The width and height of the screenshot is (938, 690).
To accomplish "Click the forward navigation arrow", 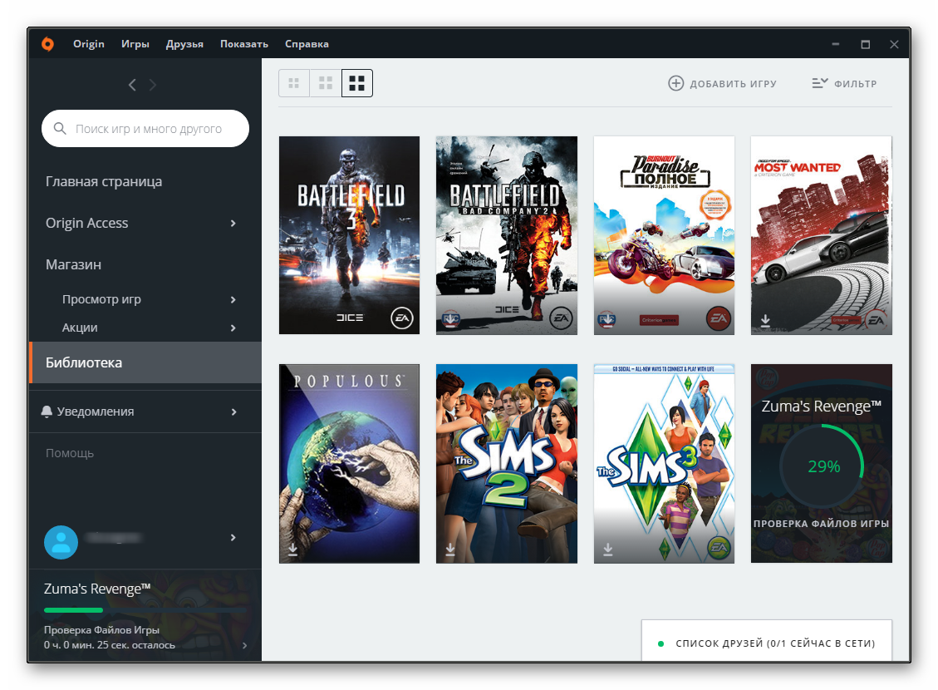I will point(153,85).
